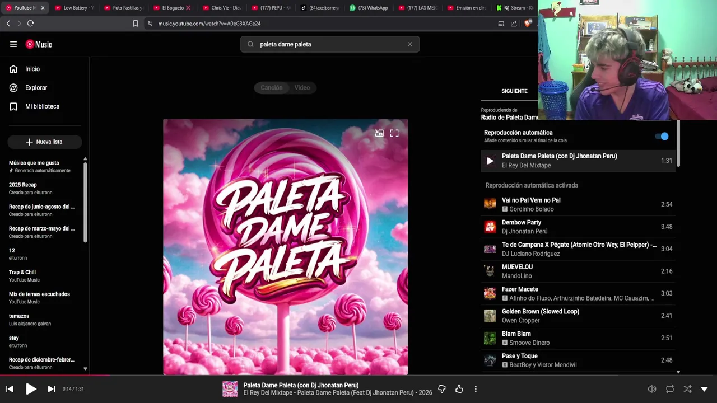
Task: Open more actions for current song
Action: 476,389
